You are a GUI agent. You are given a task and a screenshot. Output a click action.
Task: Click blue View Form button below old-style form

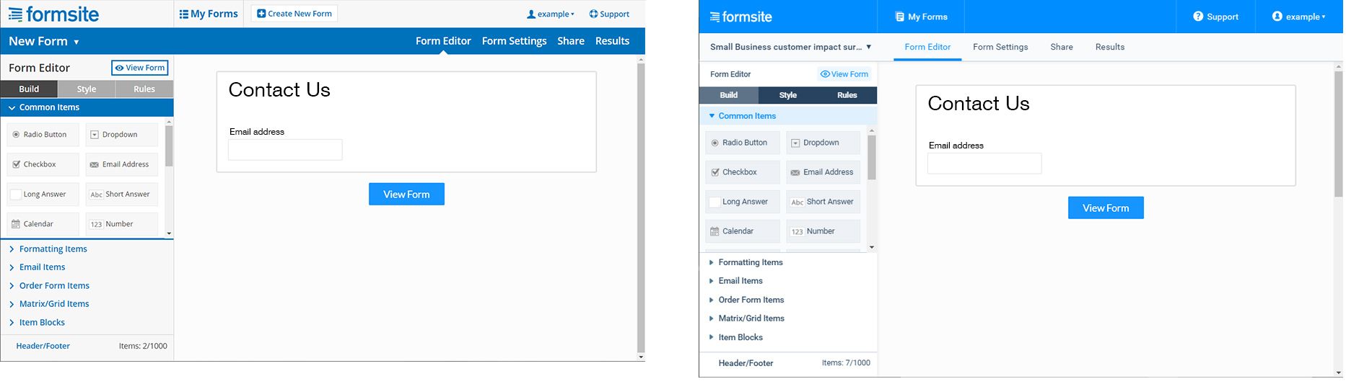(x=406, y=195)
